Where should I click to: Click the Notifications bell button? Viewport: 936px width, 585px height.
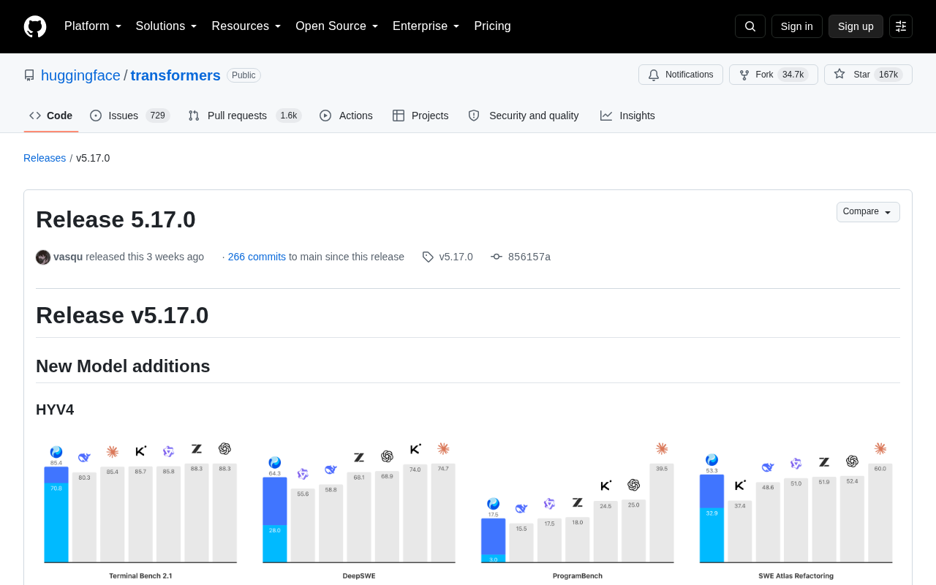point(681,75)
